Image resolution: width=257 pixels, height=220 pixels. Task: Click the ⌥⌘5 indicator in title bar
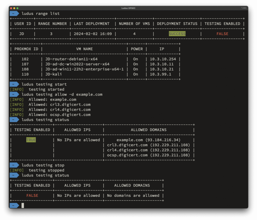[244, 8]
